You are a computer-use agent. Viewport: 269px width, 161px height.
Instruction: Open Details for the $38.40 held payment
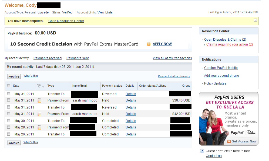pos(131,100)
